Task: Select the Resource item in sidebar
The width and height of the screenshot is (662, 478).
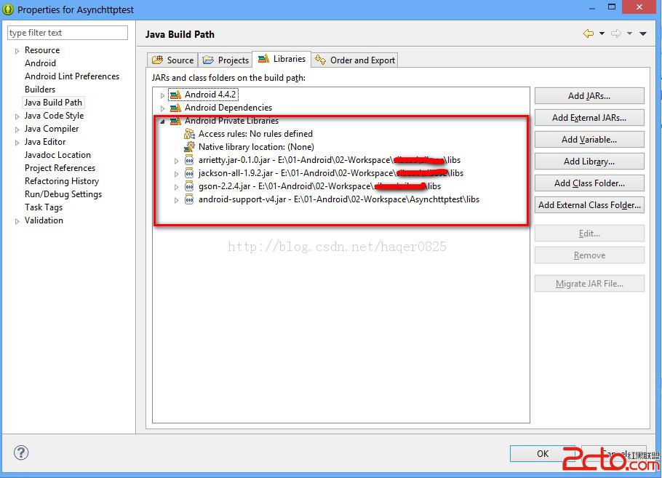Action: coord(42,49)
